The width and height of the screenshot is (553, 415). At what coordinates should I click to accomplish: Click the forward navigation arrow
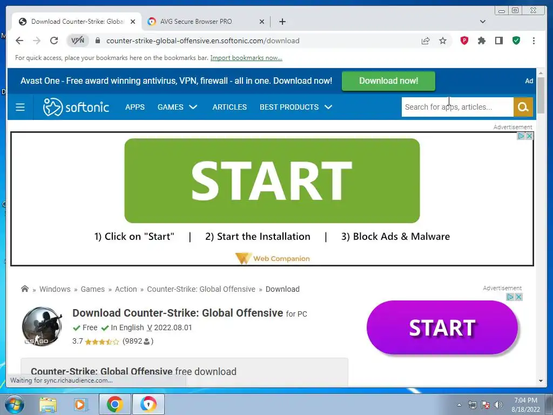tap(37, 41)
